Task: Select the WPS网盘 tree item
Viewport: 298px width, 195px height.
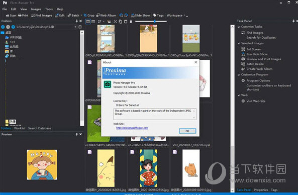Action: 13,37
